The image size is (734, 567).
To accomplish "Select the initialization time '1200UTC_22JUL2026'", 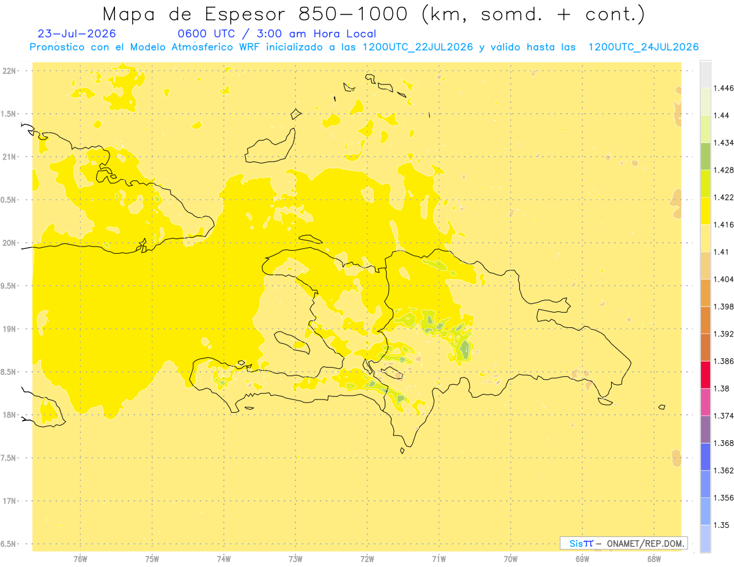I will tap(418, 47).
